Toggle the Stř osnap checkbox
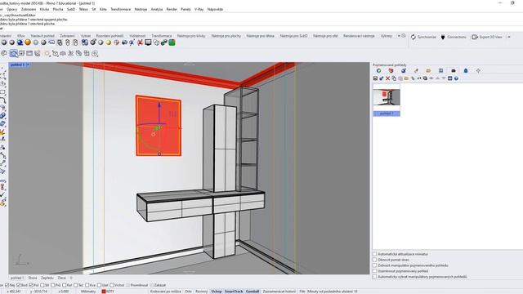Image resolution: width=523 pixels, height=294 pixels. pos(42,285)
